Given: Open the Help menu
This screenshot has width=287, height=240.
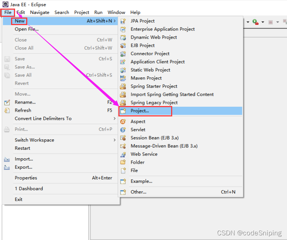Looking at the screenshot, I should [x=135, y=13].
